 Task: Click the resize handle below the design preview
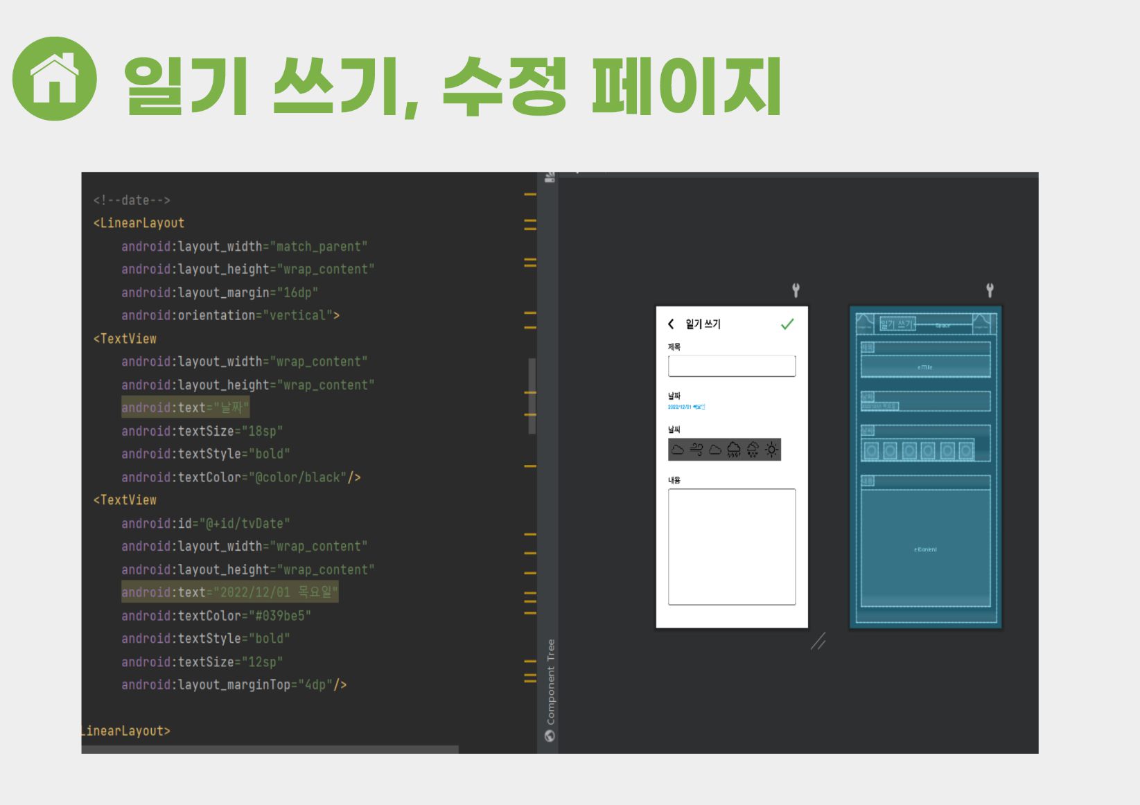[818, 642]
